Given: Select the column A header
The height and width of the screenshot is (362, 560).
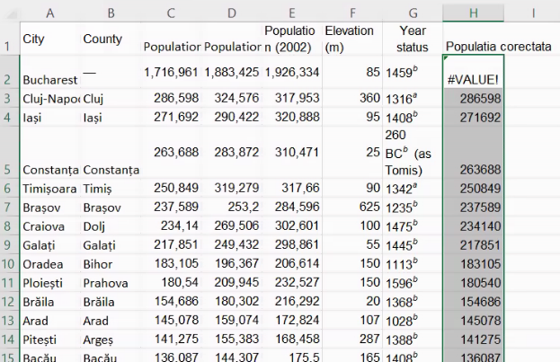Looking at the screenshot, I should [x=50, y=13].
